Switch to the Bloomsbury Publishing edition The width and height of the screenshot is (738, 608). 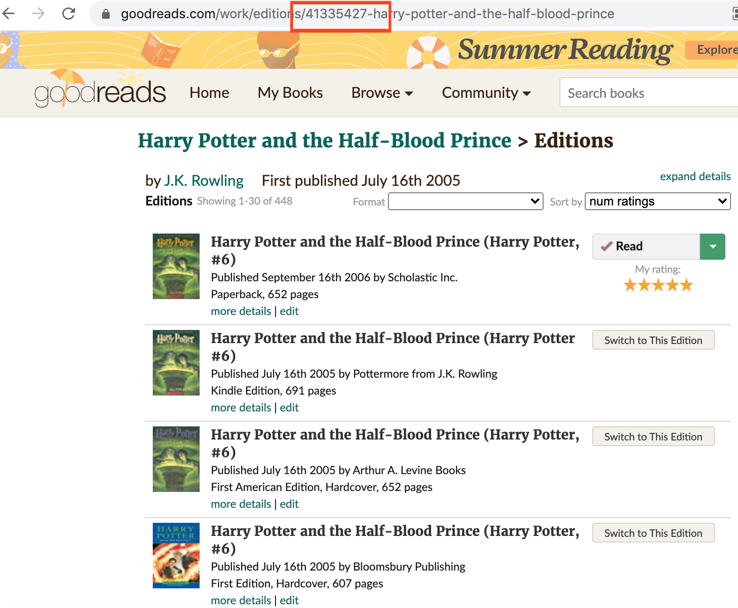click(653, 533)
